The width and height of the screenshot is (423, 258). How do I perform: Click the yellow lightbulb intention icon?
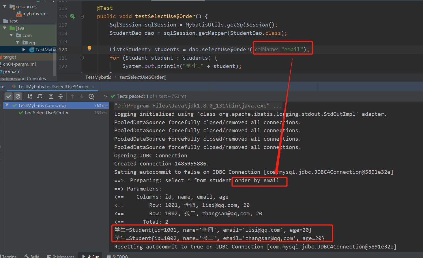coord(89,48)
